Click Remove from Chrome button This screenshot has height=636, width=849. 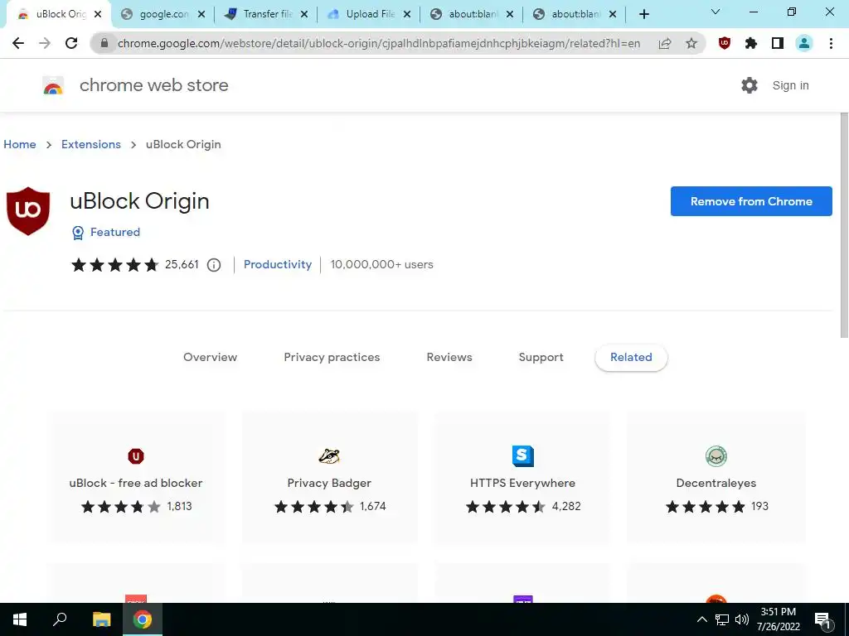point(751,201)
